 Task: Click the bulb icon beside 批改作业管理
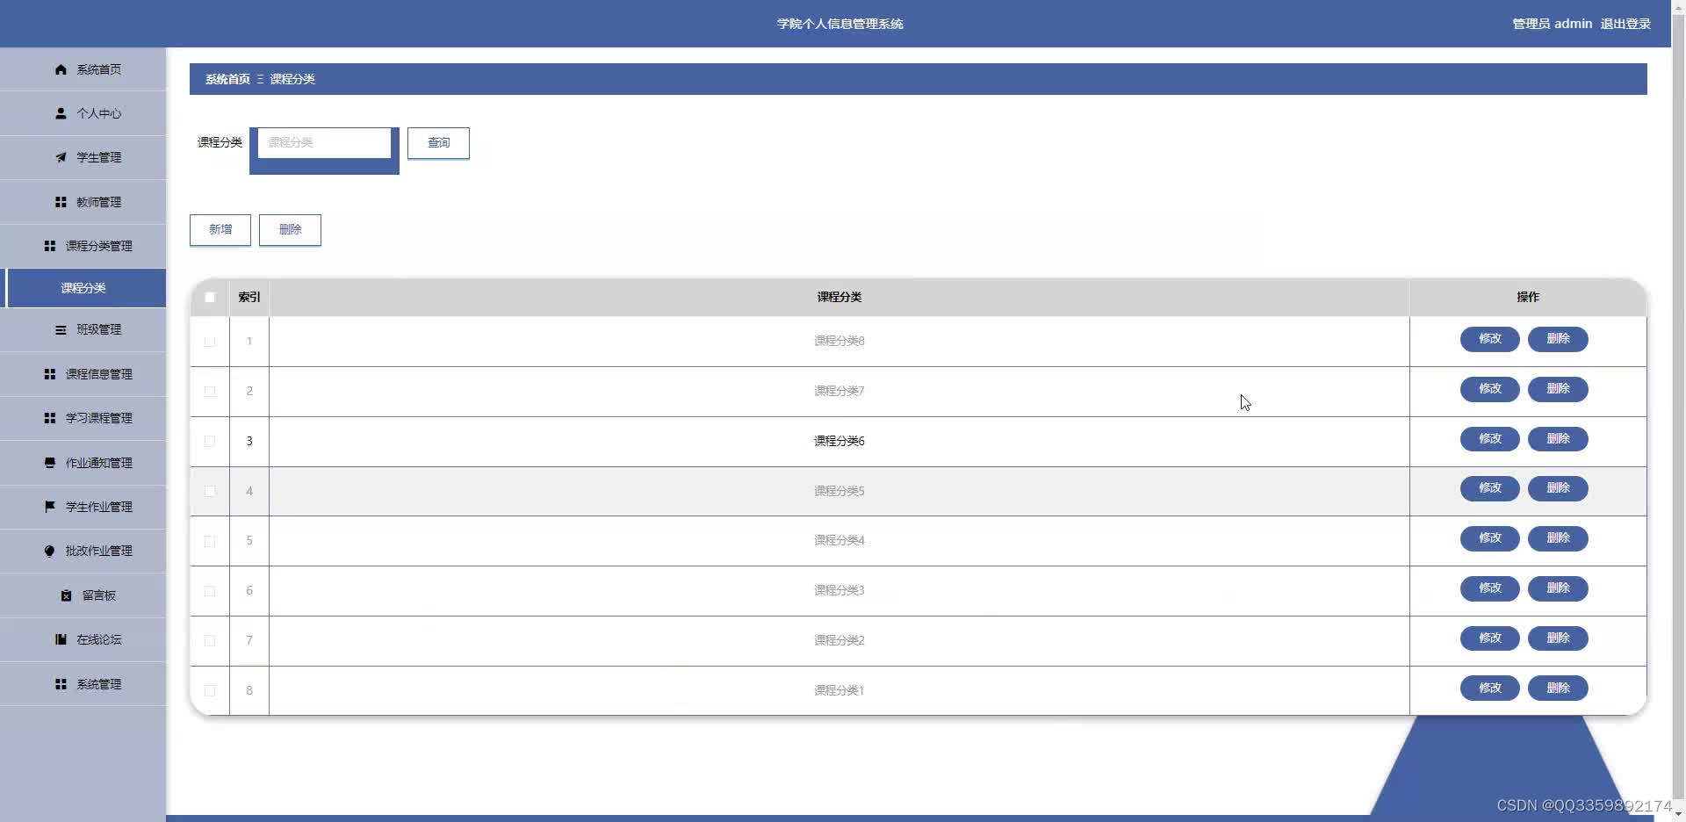[x=50, y=551]
